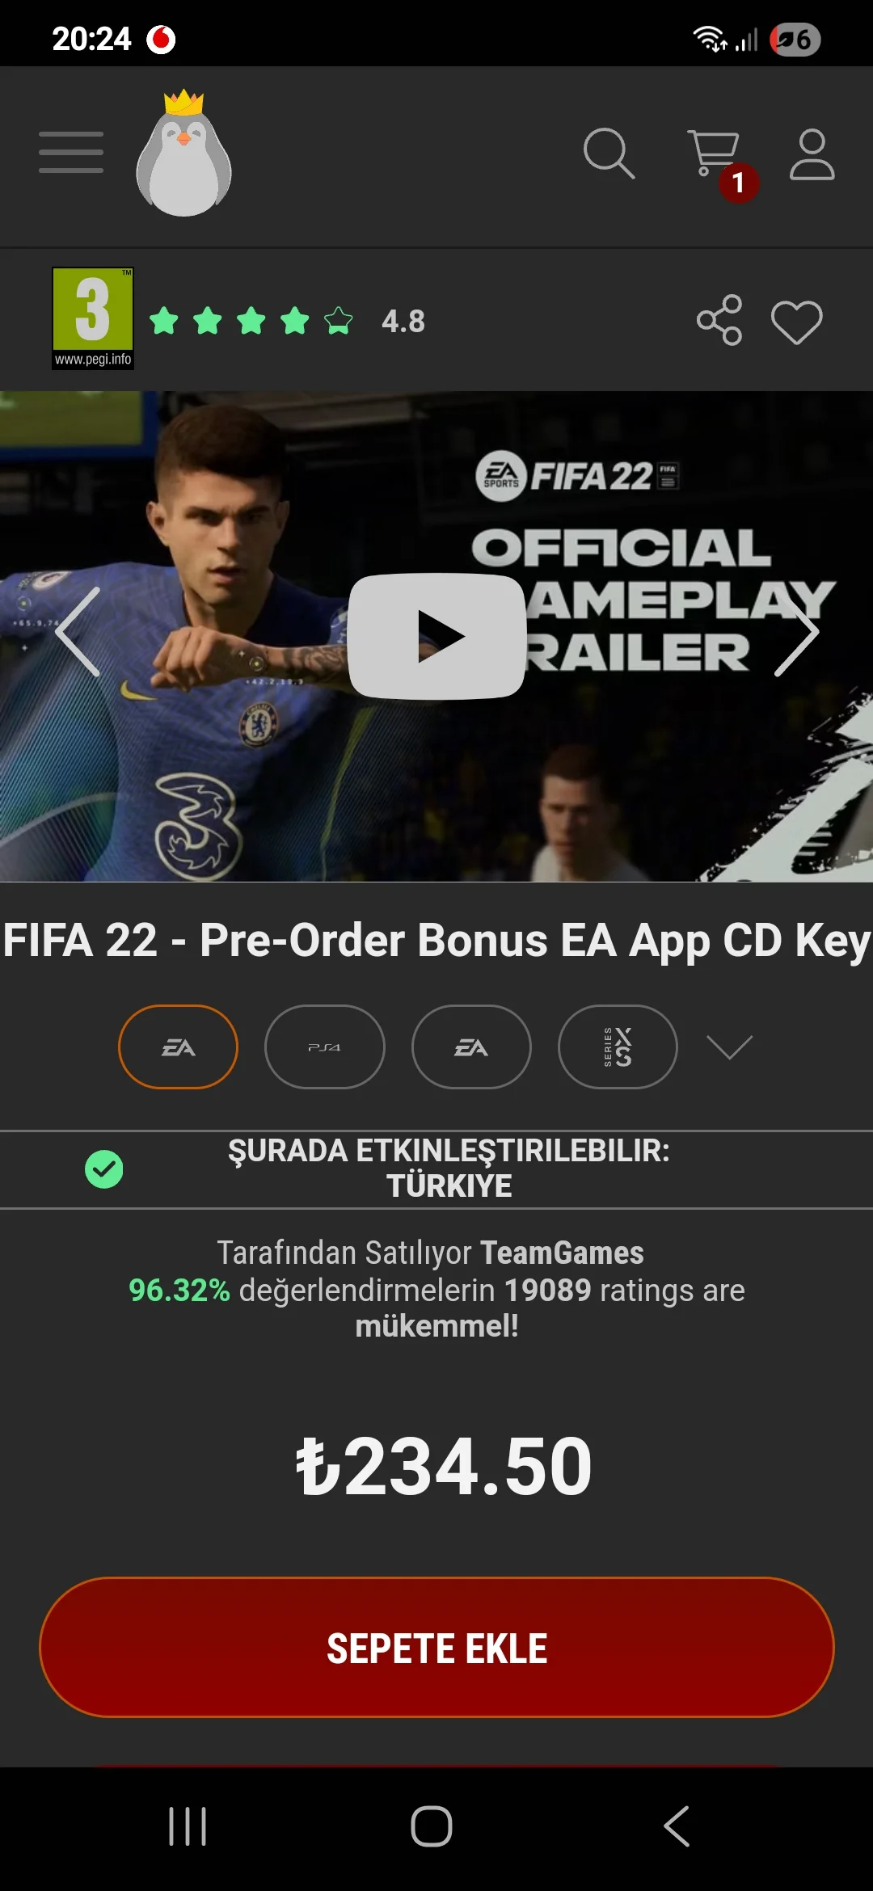Expand more platform options chevron

(x=729, y=1047)
